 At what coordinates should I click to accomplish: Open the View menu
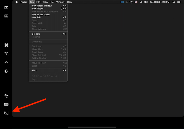point(45,2)
